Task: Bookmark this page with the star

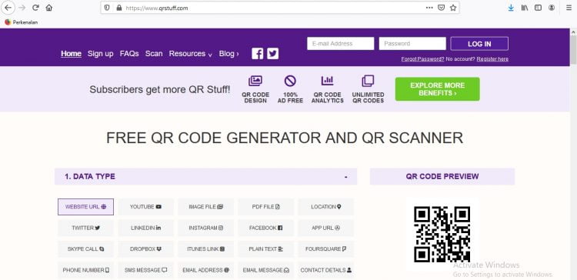Action: click(453, 8)
